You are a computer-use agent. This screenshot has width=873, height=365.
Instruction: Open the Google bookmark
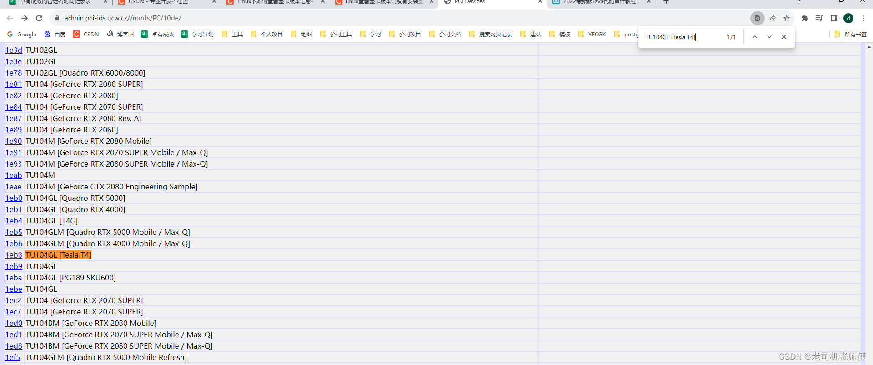[22, 34]
